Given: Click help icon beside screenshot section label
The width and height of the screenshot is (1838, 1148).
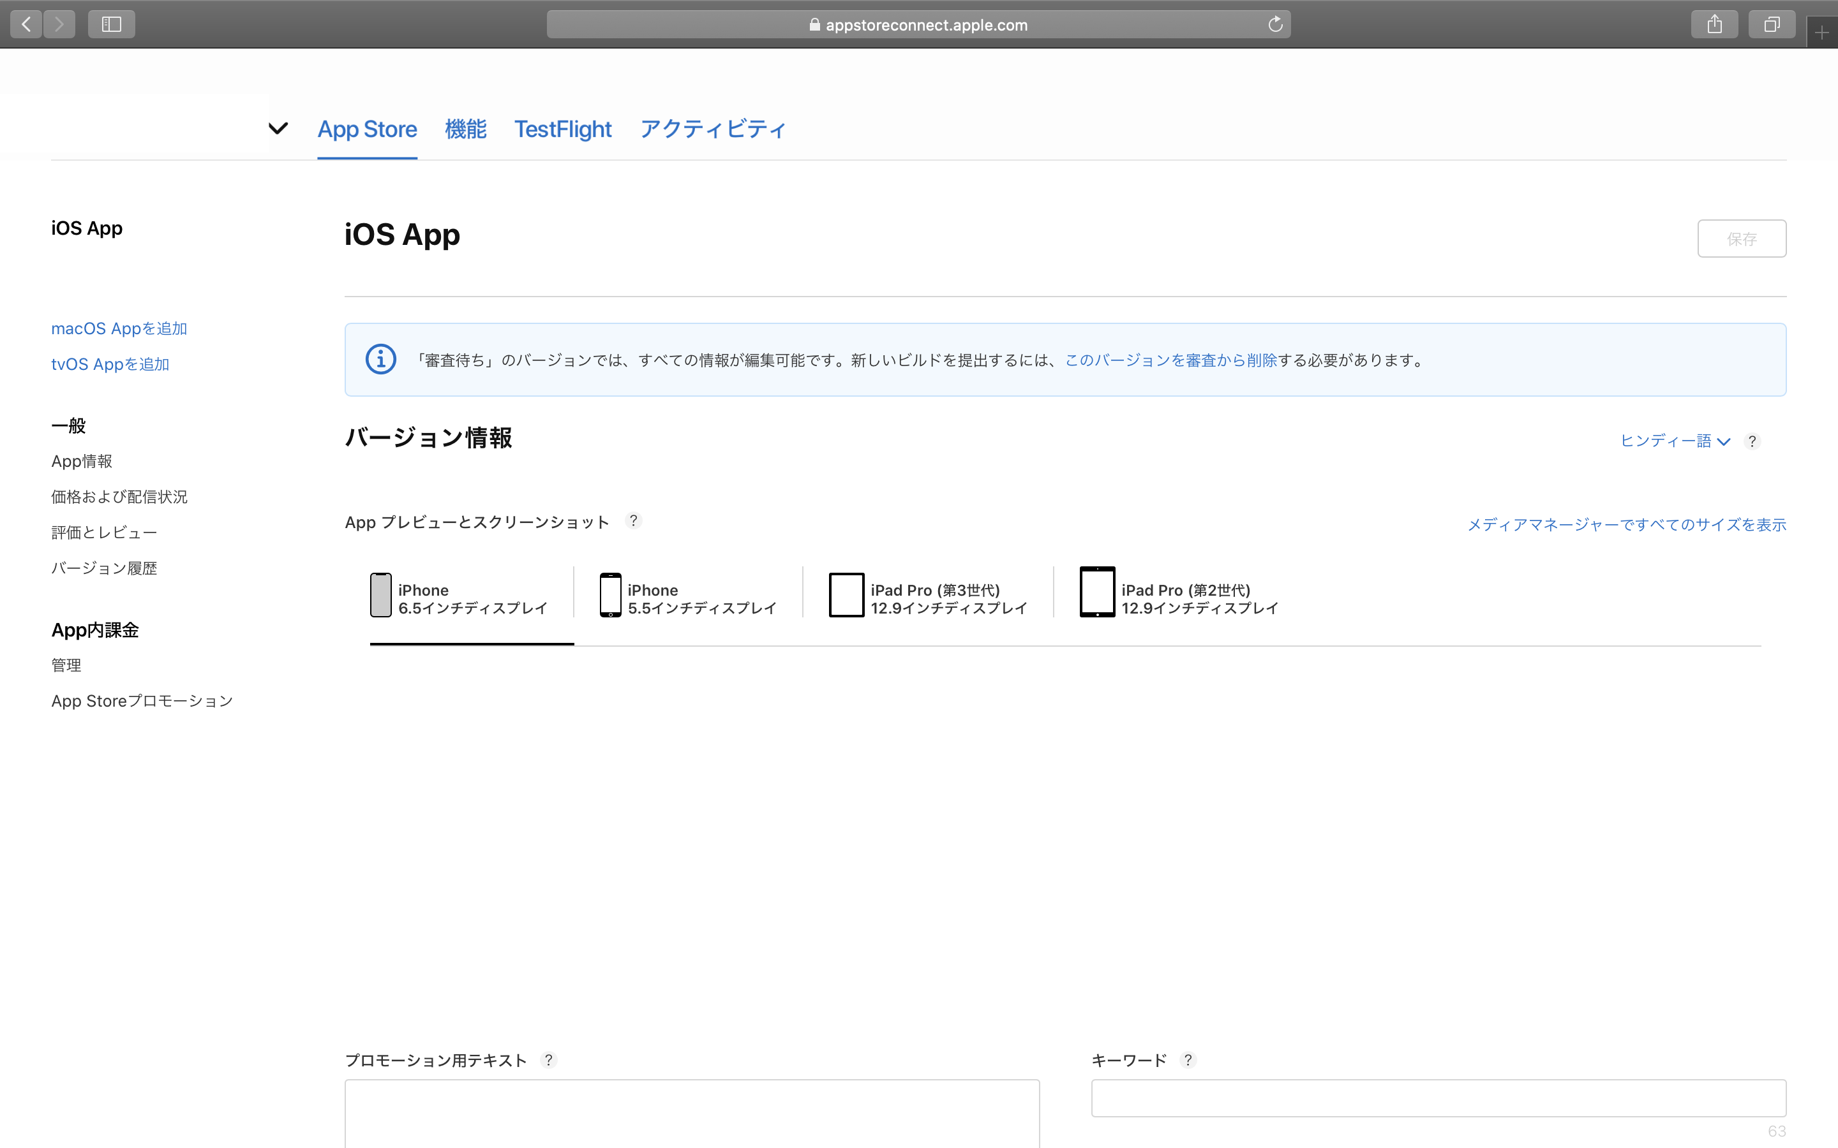Looking at the screenshot, I should click(x=634, y=521).
